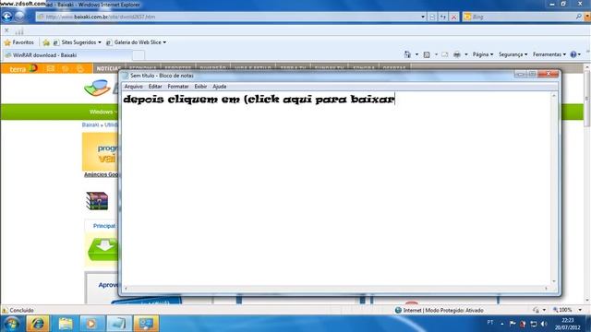Viewport: 591px width, 332px height.
Task: Click the Baixaki logo on the webpage
Action: [x=101, y=88]
